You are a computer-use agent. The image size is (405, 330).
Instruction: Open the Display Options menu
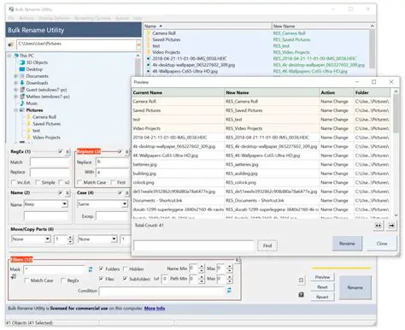pyautogui.click(x=54, y=18)
